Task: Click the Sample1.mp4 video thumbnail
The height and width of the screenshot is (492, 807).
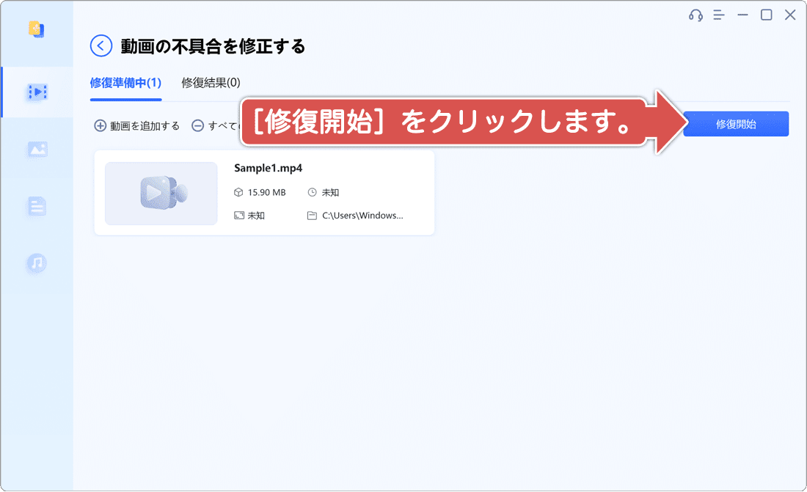Action: (x=161, y=193)
